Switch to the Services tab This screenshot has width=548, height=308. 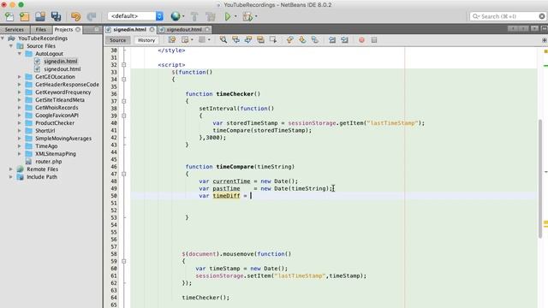[15, 30]
